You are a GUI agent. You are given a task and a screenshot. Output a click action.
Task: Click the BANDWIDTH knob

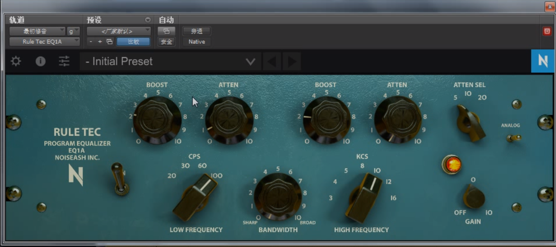(278, 197)
